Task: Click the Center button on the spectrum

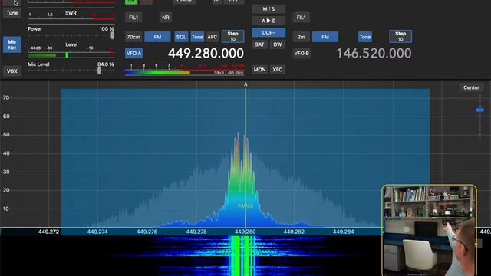Action: tap(471, 87)
